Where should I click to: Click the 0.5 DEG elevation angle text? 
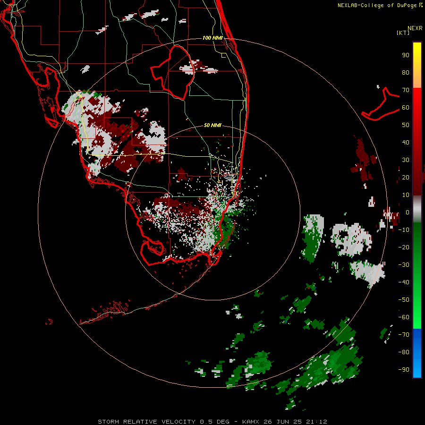[x=214, y=422]
